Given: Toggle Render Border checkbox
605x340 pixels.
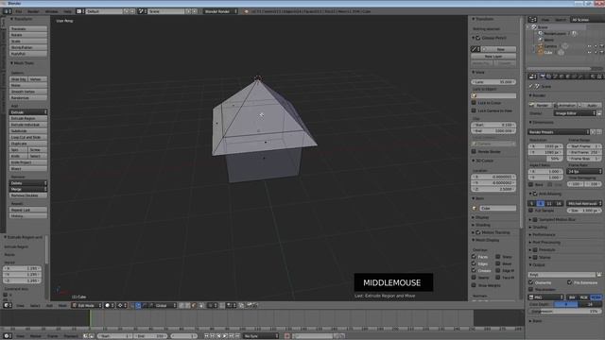Looking at the screenshot, I should 474,151.
